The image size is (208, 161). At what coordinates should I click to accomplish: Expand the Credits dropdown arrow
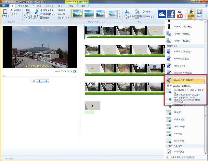point(69,18)
